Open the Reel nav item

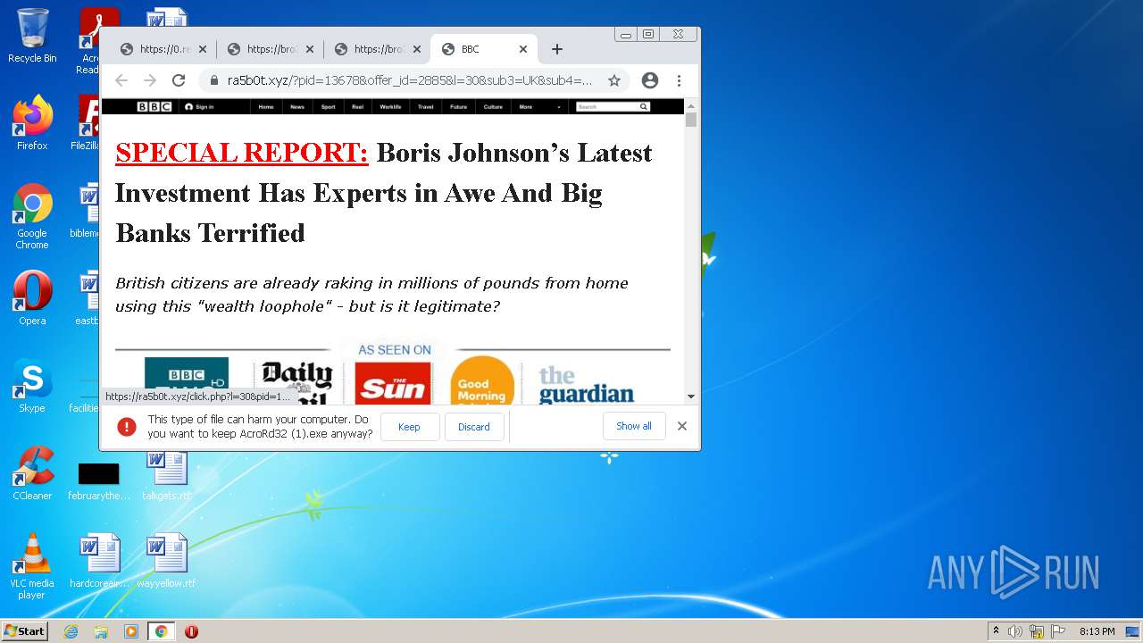coord(357,106)
